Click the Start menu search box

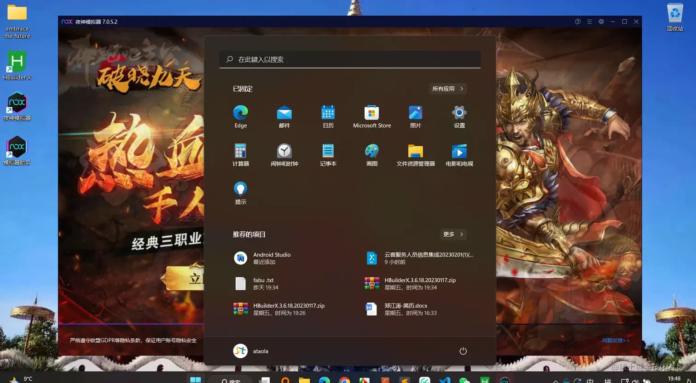click(x=350, y=59)
